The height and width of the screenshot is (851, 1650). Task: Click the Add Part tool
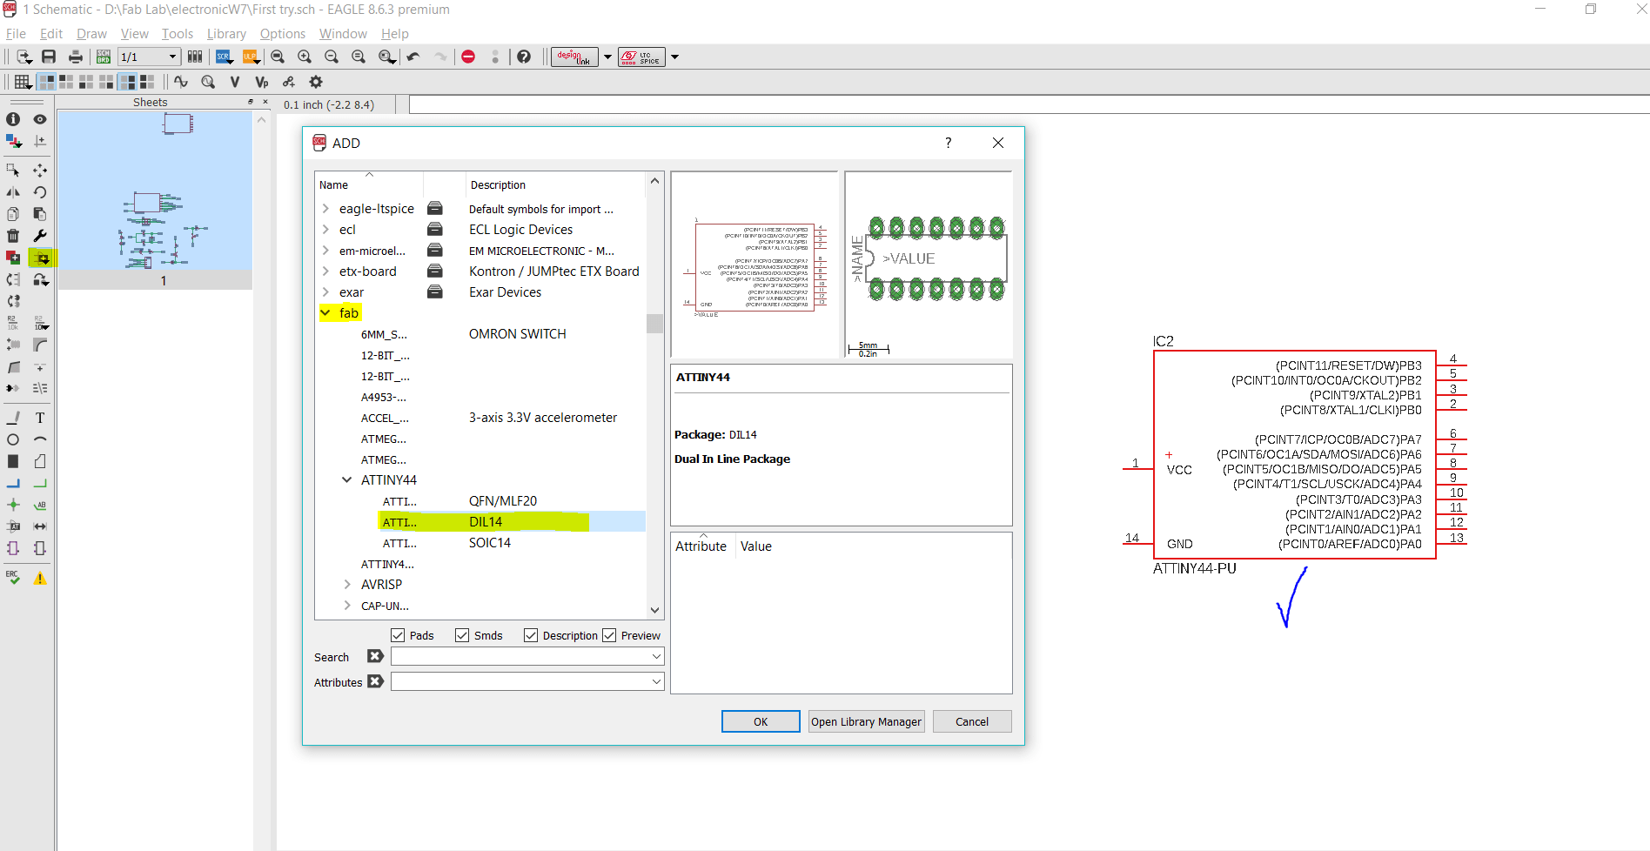[41, 258]
